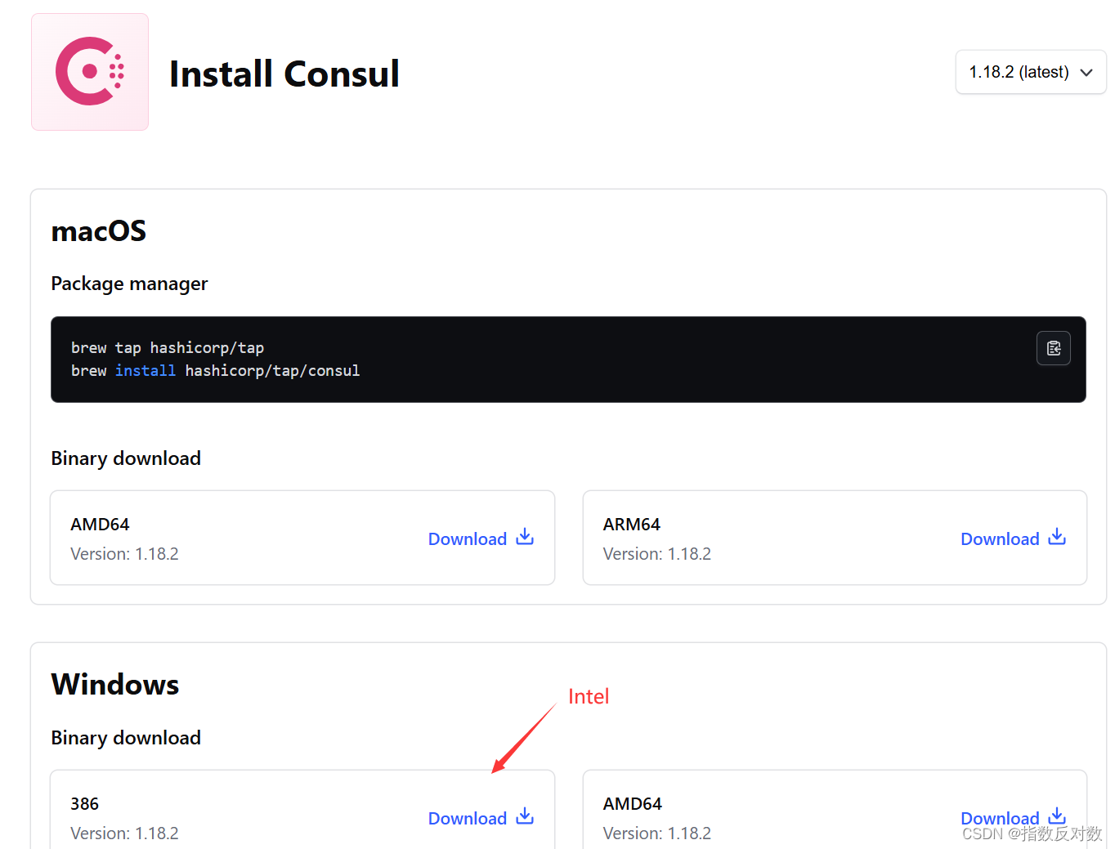Click the 'macOS' section heading
Image resolution: width=1115 pixels, height=849 pixels.
(99, 231)
